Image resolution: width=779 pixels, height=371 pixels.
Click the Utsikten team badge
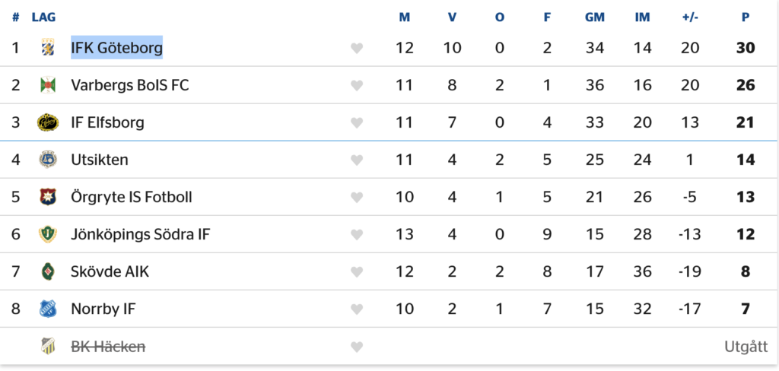[x=48, y=160]
